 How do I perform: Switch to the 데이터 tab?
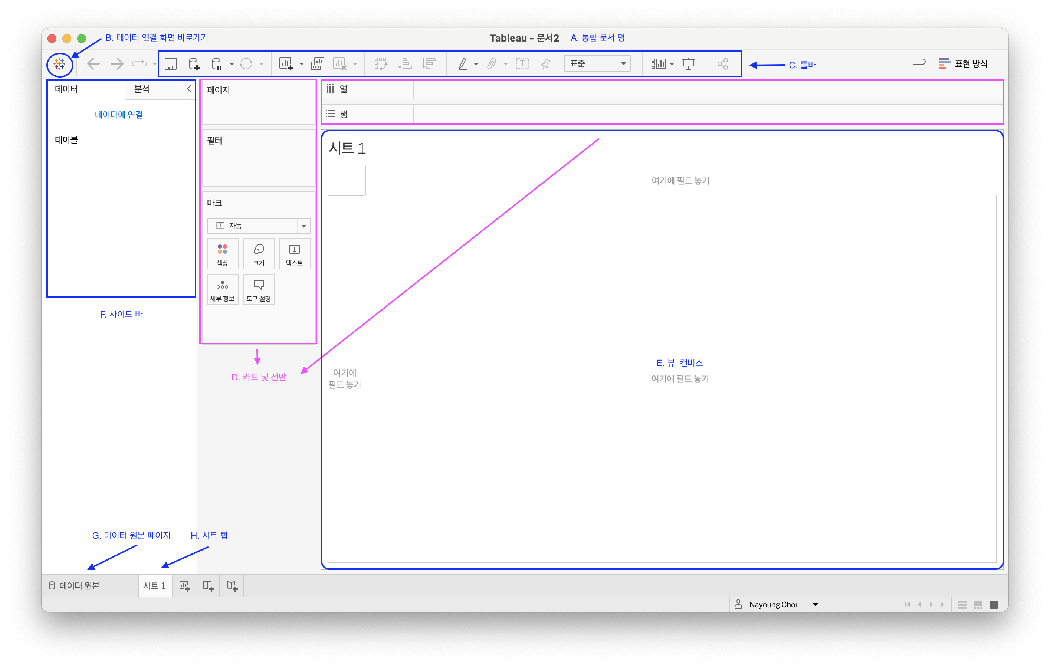pos(66,89)
